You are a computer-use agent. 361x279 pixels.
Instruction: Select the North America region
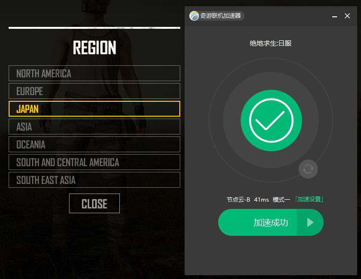[x=94, y=73]
